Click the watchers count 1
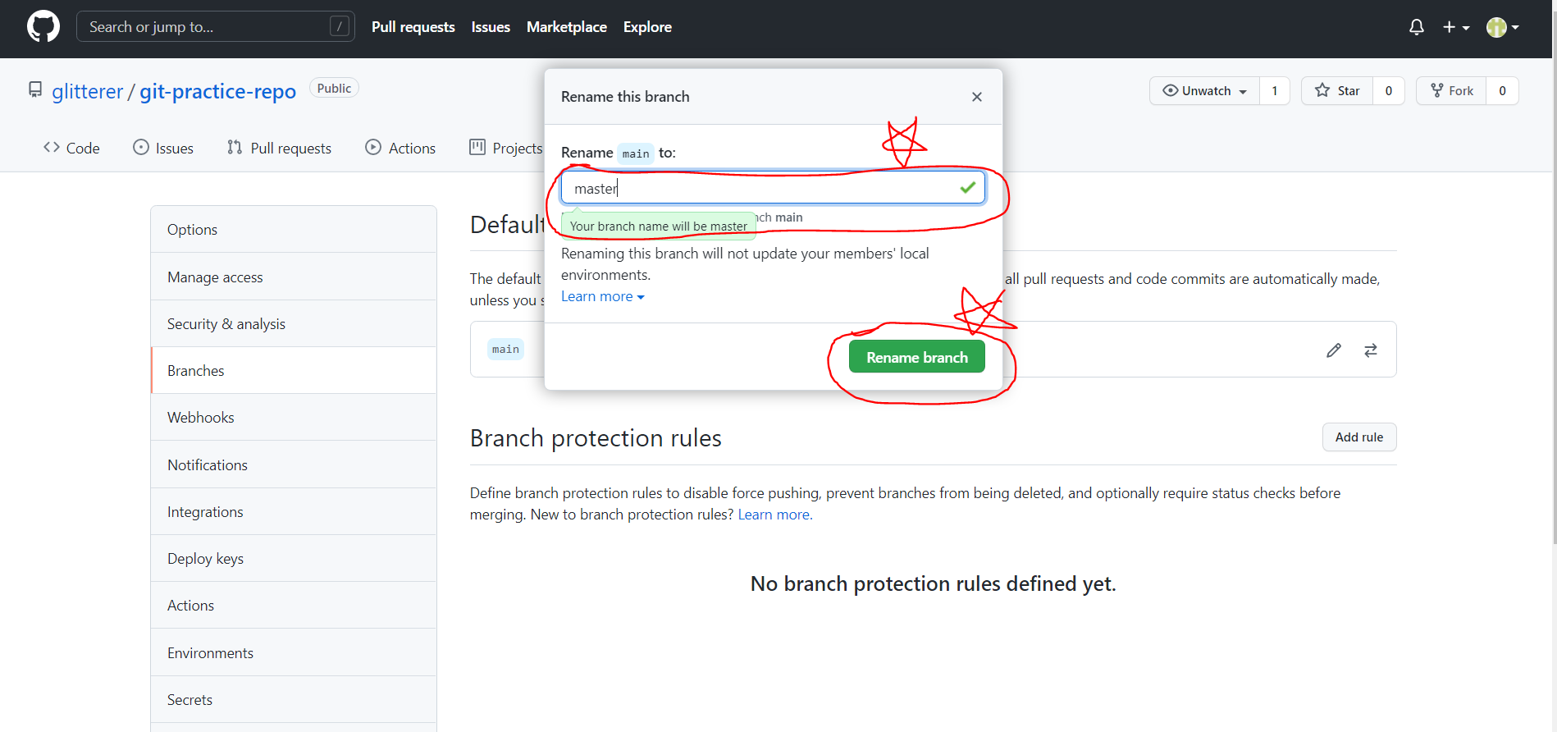Viewport: 1557px width, 732px height. [x=1274, y=90]
